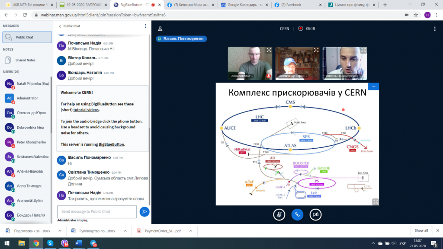This screenshot has height=249, width=443.
Task: Click the recording indicator
Action: click(x=307, y=29)
